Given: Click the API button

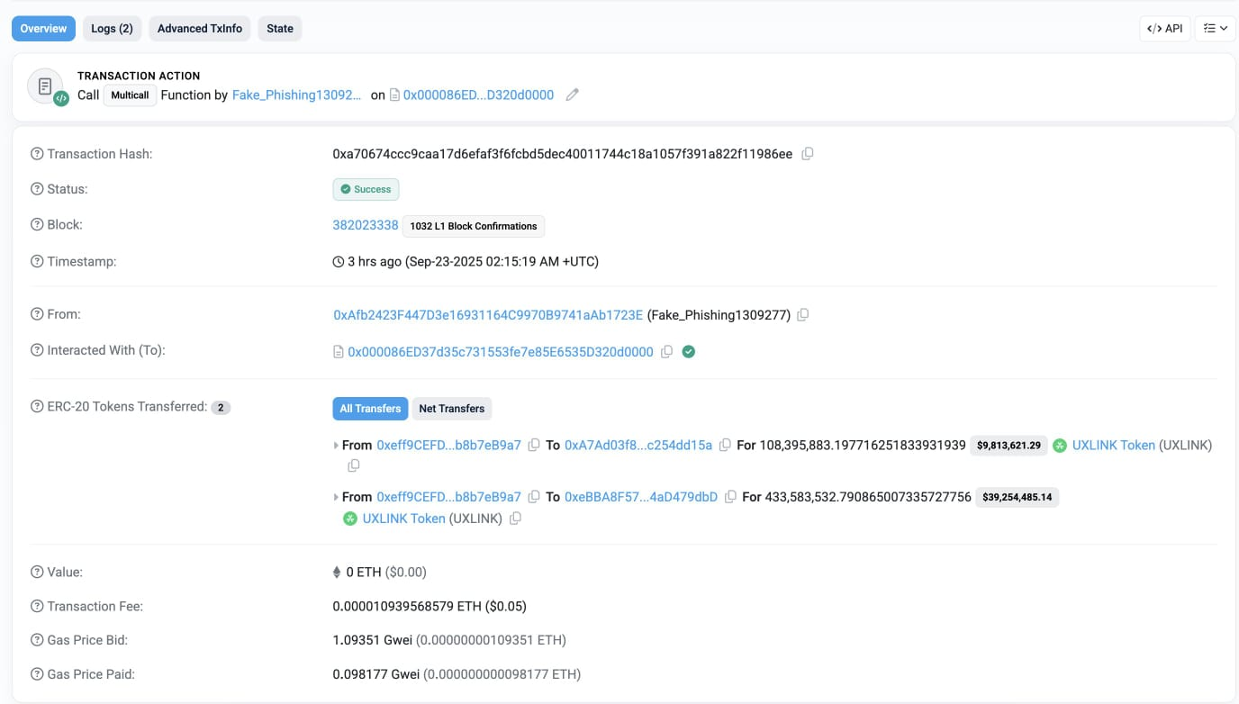Looking at the screenshot, I should point(1164,29).
